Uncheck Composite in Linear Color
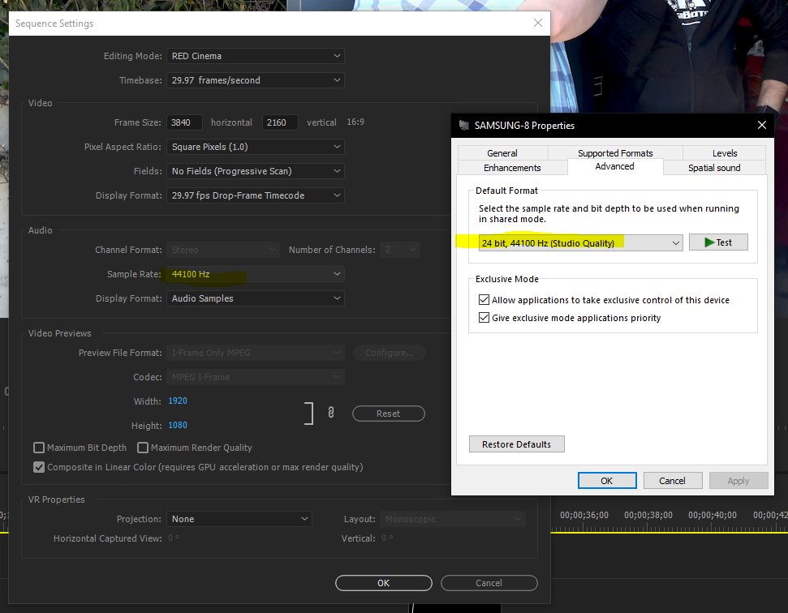 39,467
